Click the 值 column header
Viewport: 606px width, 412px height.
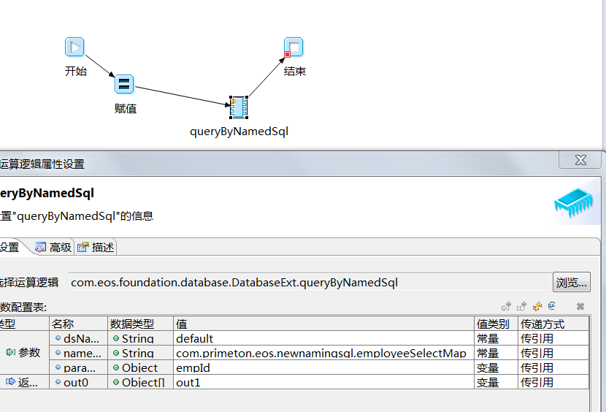(324, 324)
